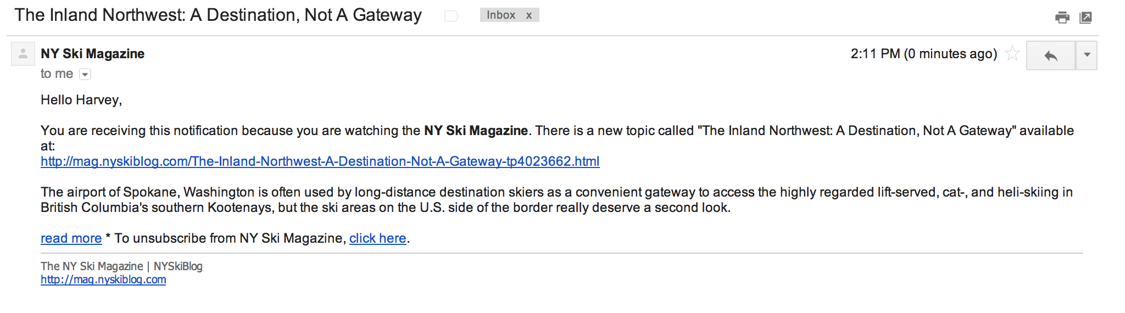1125x313 pixels.
Task: Remove the Inbox label using its x
Action: tap(529, 15)
